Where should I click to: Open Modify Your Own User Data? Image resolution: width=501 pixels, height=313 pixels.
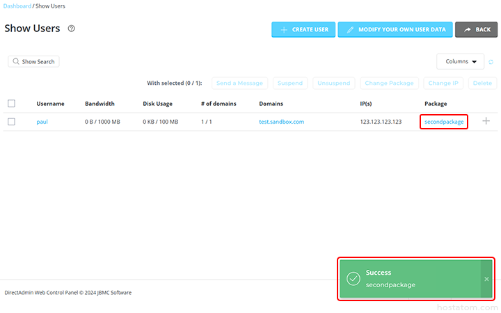(x=395, y=29)
